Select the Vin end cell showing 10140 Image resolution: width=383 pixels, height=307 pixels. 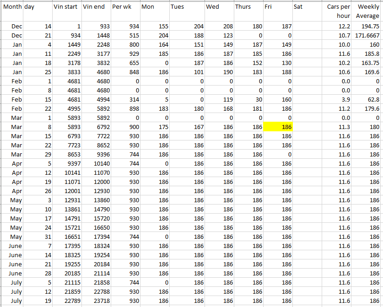click(96, 164)
